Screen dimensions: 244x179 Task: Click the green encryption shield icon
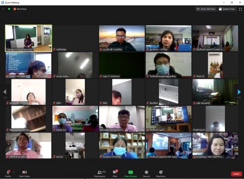pyautogui.click(x=9, y=9)
